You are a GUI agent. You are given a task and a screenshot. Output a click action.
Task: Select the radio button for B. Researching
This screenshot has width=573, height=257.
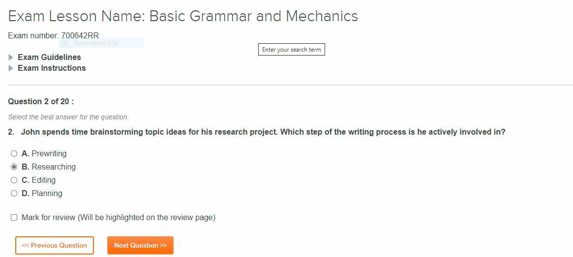(x=14, y=167)
